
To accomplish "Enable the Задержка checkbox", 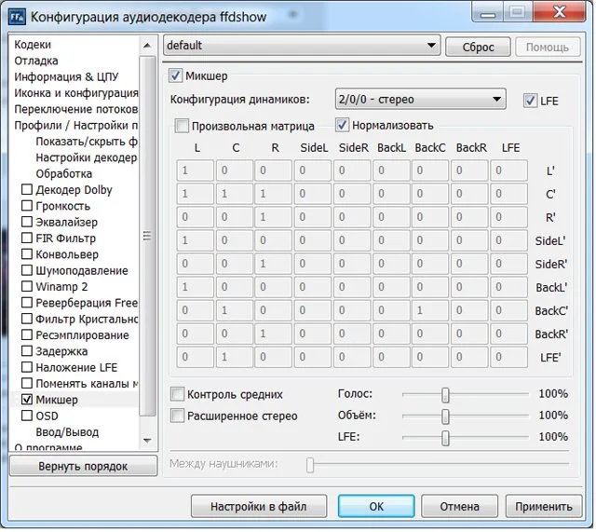I will [x=27, y=351].
